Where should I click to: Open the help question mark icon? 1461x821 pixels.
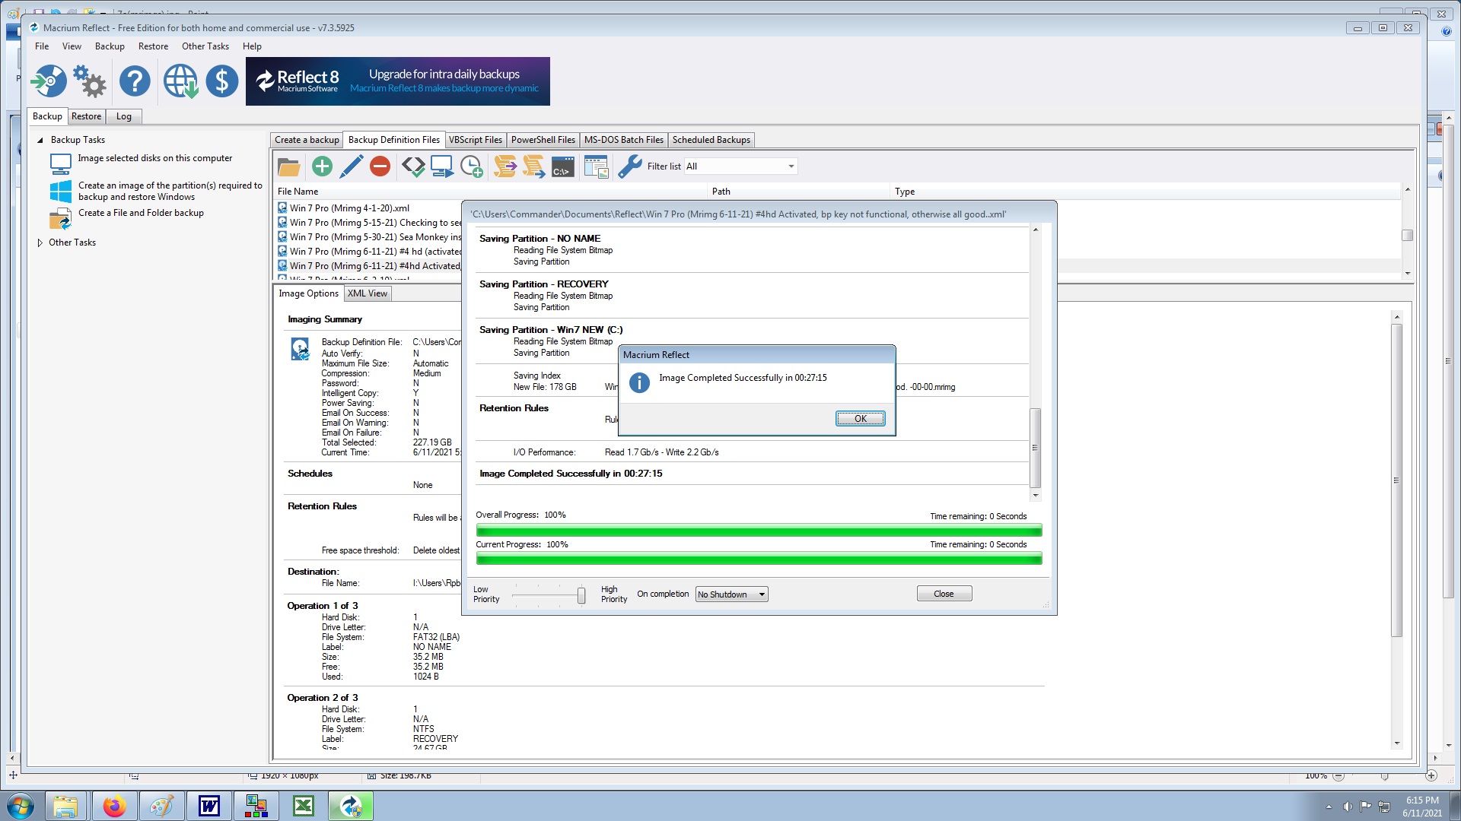coord(135,81)
